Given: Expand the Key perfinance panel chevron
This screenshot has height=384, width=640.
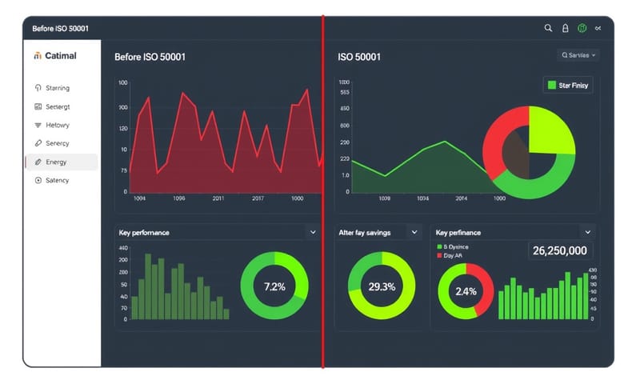Looking at the screenshot, I should [588, 232].
